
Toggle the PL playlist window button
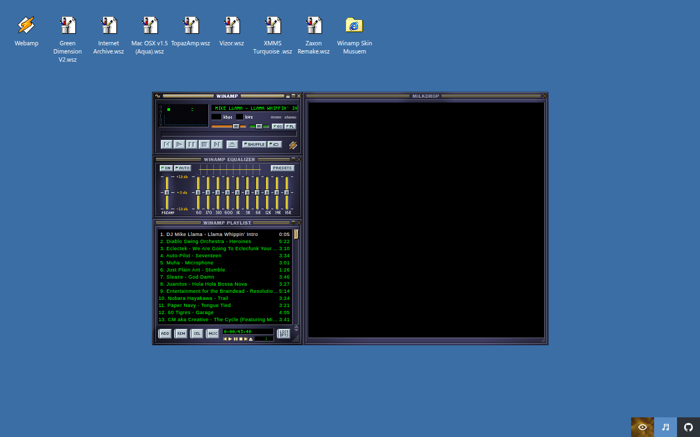pos(290,126)
